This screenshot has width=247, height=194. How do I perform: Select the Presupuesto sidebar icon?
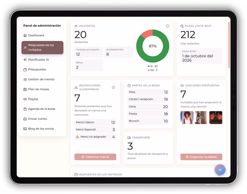tap(25, 69)
